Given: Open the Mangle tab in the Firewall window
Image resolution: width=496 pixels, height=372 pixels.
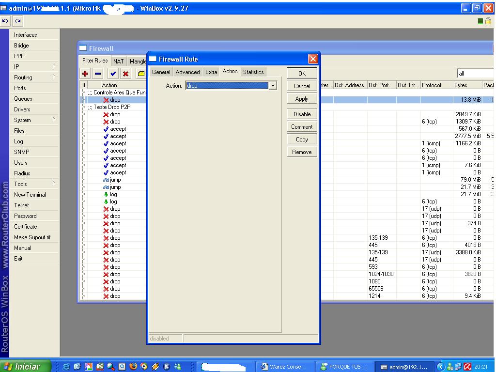Looking at the screenshot, I should 138,61.
